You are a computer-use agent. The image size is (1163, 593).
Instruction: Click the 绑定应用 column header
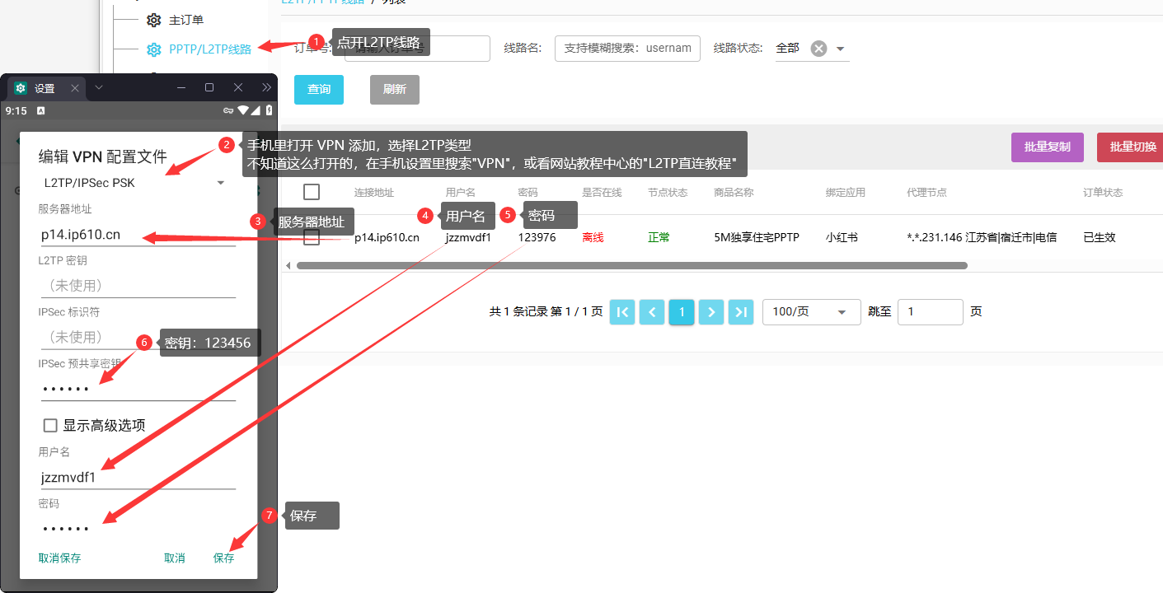pos(846,192)
